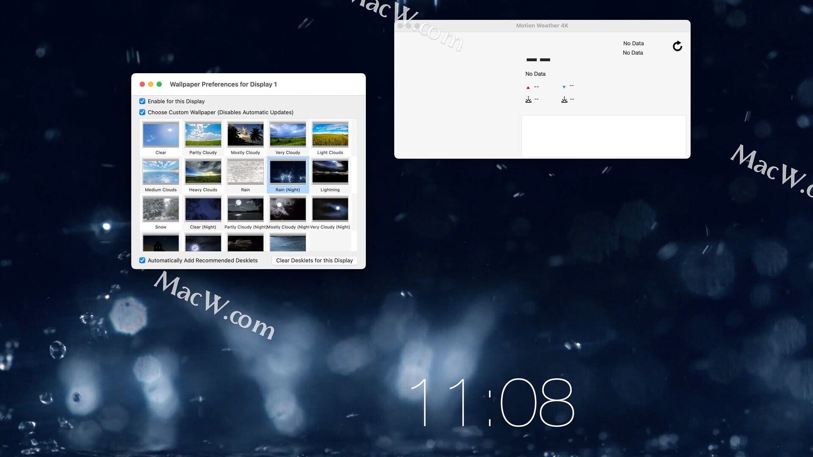813x457 pixels.
Task: Click the blue low-temperature triangle icon
Action: [564, 87]
